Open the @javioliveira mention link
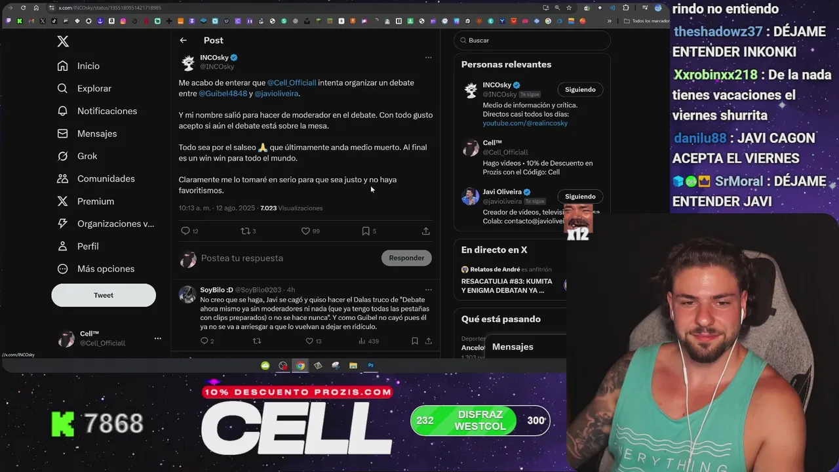 277,94
